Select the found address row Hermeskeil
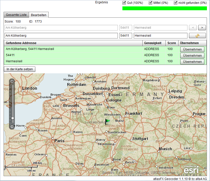This screenshot has height=181, width=210. point(105,62)
